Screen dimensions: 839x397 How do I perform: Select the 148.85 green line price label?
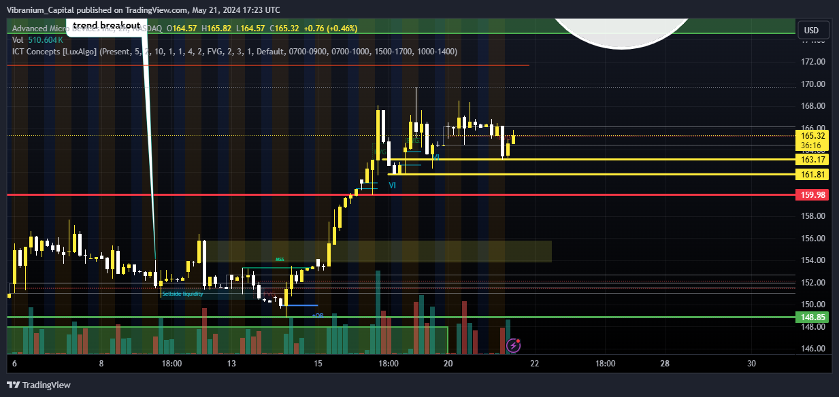point(813,317)
